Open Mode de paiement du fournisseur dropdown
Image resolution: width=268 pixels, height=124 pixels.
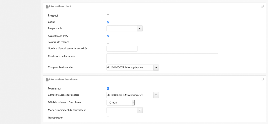click(x=140, y=110)
